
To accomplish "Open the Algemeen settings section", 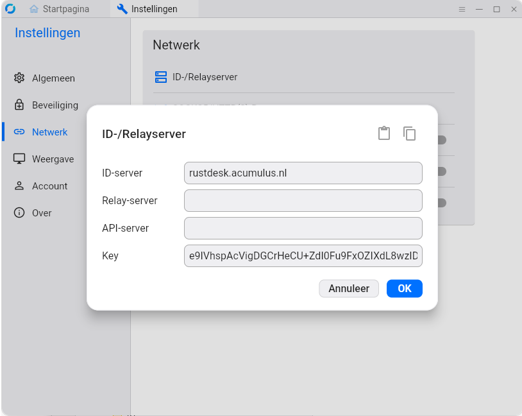I will (x=19, y=78).
